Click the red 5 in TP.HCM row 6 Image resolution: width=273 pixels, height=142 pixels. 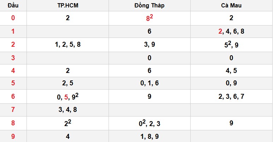(x=66, y=97)
